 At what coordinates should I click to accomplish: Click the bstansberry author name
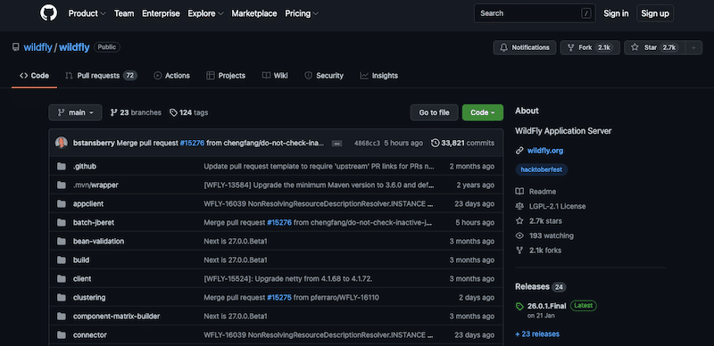[94, 143]
